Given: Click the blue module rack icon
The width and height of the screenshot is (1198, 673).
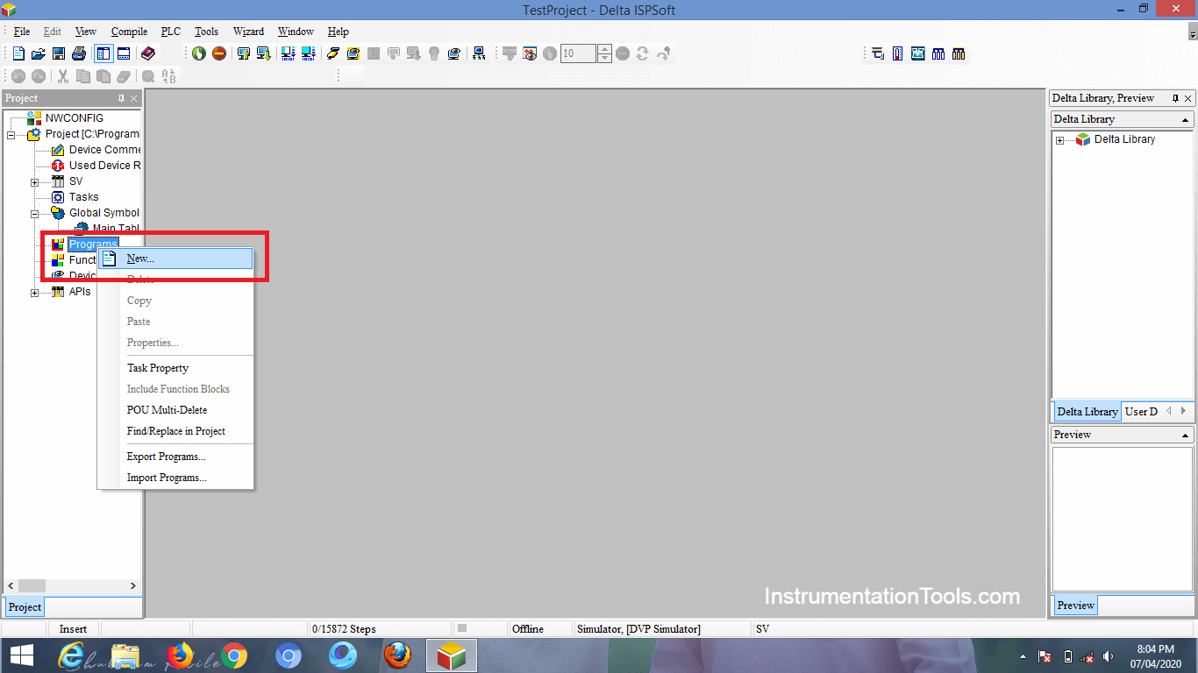Looking at the screenshot, I should click(938, 53).
